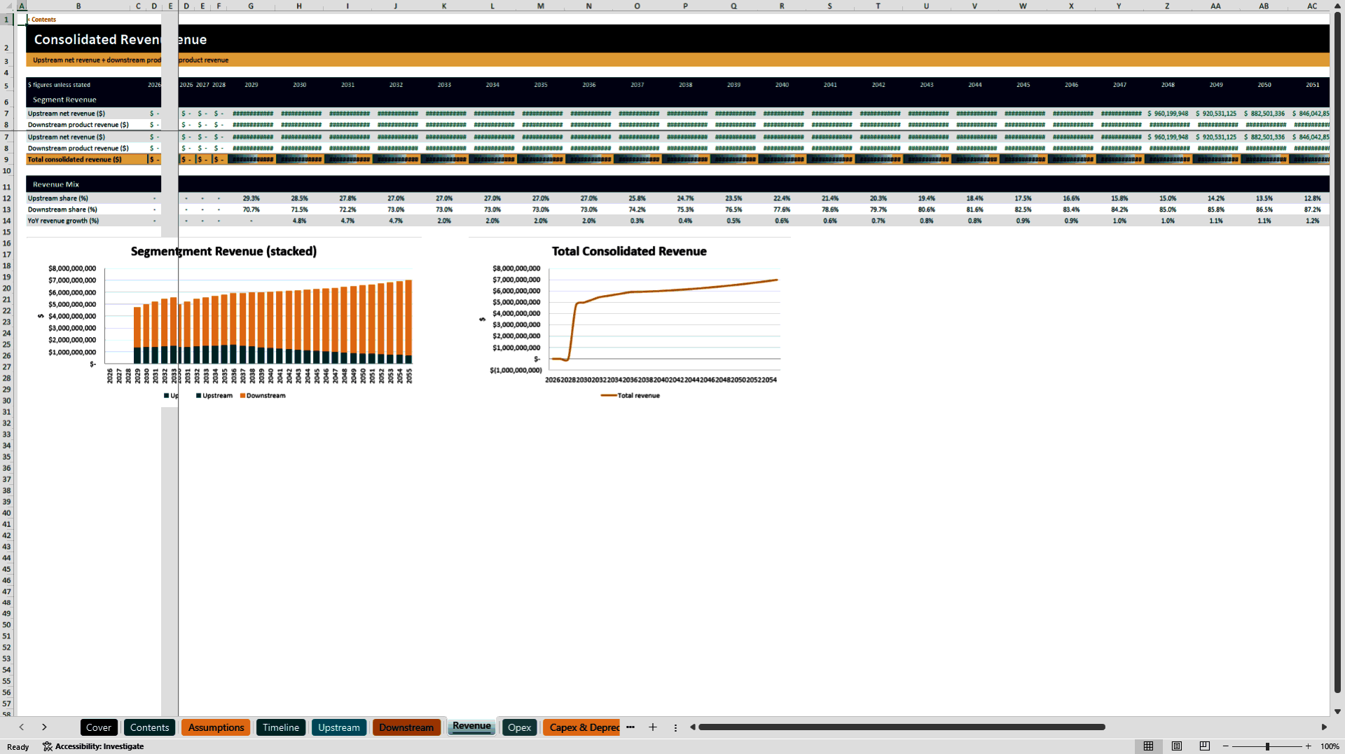Image resolution: width=1345 pixels, height=754 pixels.
Task: Click the Revenue Mix section header
Action: 56,184
